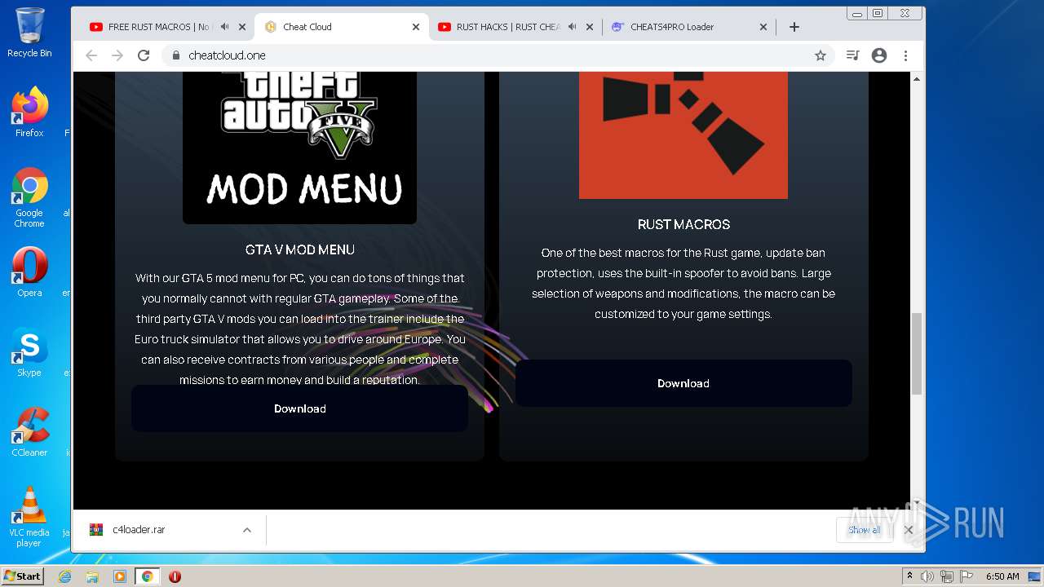Launch VLC media player shortcut
This screenshot has width=1044, height=587.
[29, 517]
